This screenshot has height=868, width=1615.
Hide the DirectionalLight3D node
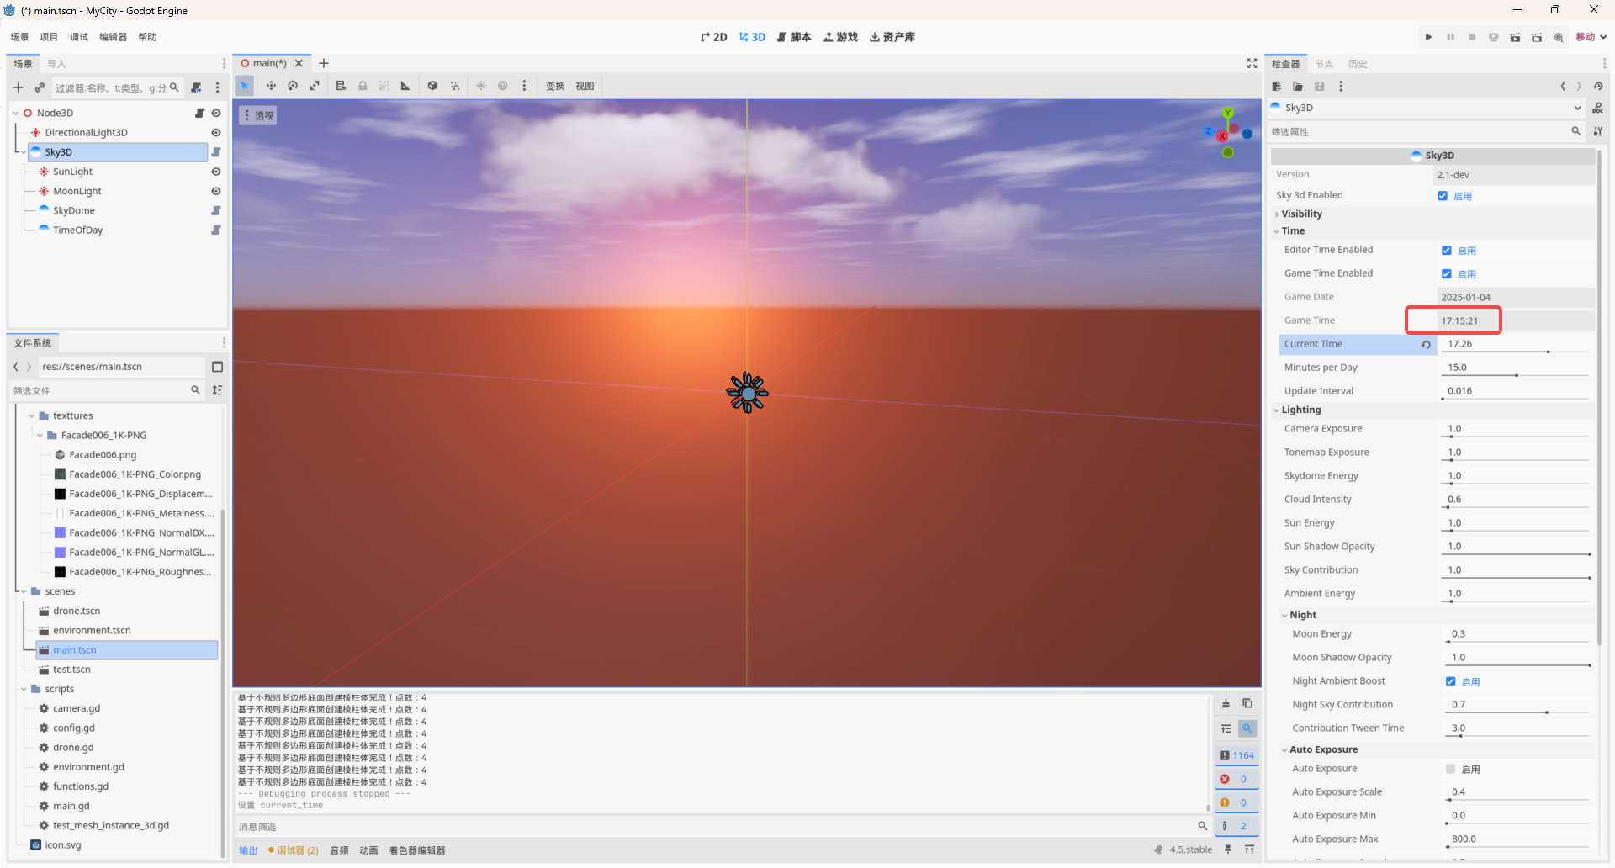pyautogui.click(x=216, y=133)
